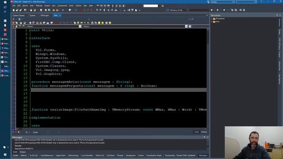Click the yellow square icon in editor toolbar
Screen dimensions: 283x159
pos(99,23)
